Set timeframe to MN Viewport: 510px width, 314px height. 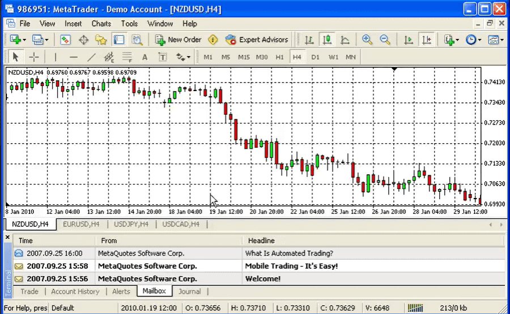click(x=351, y=57)
